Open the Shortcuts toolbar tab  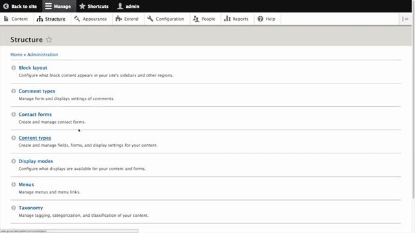[94, 6]
